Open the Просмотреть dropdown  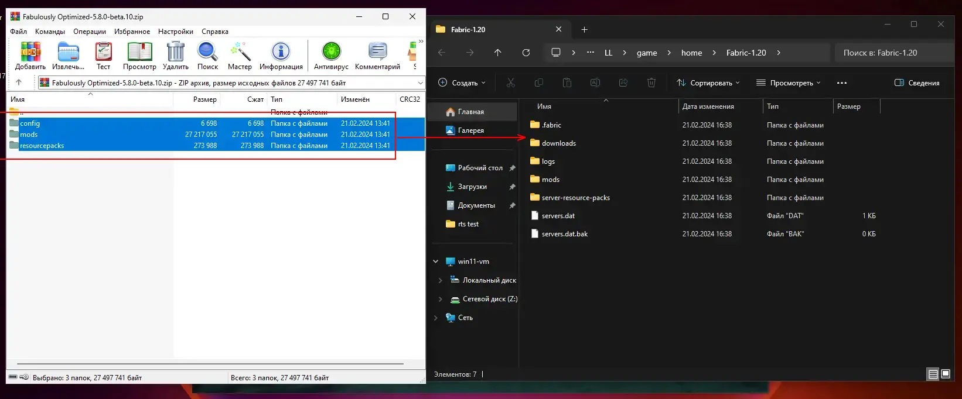coord(789,83)
